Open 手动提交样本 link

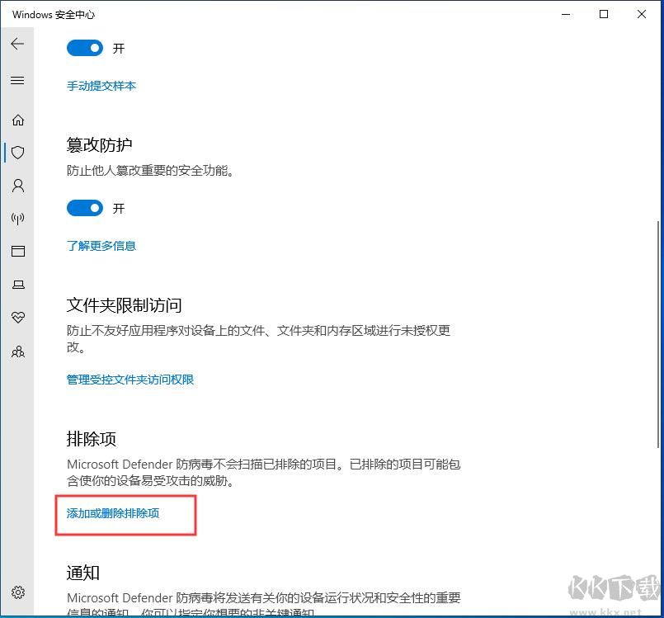coord(101,85)
